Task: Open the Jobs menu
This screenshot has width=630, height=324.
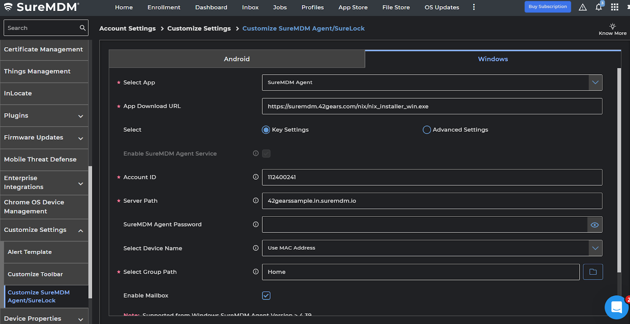Action: point(280,7)
